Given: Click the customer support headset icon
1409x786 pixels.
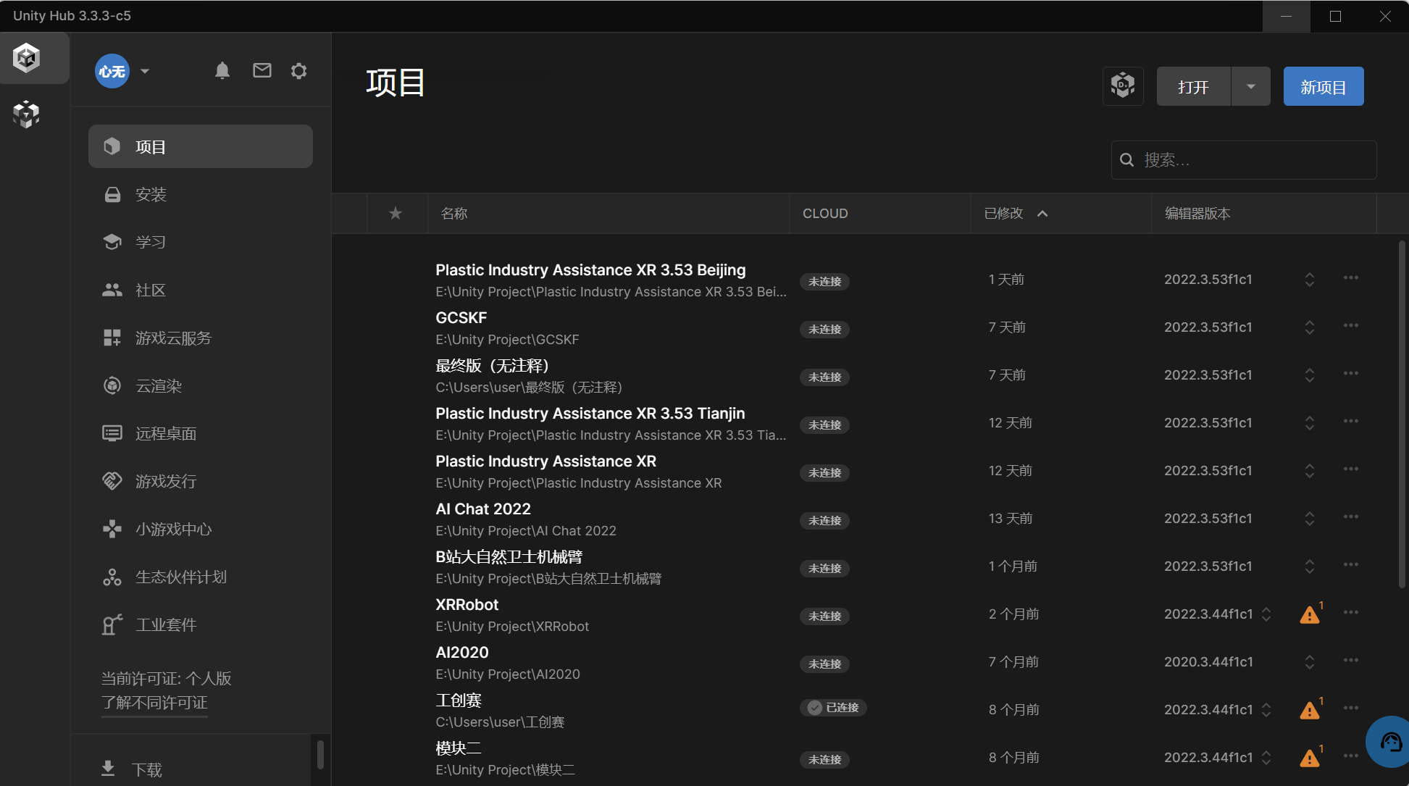Looking at the screenshot, I should coord(1390,742).
